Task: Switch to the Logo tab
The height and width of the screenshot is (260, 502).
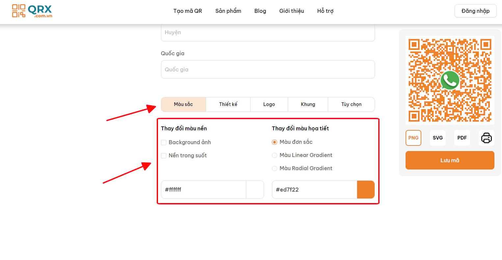Action: pos(269,104)
